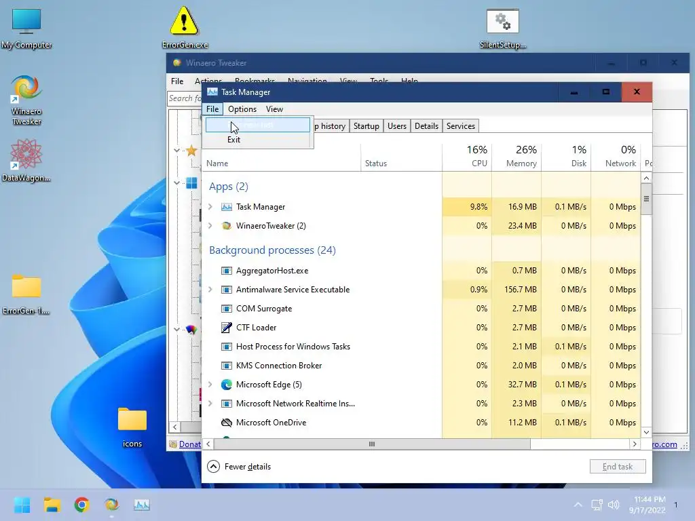Open the Task Manager View menu
695x521 pixels.
pyautogui.click(x=274, y=109)
